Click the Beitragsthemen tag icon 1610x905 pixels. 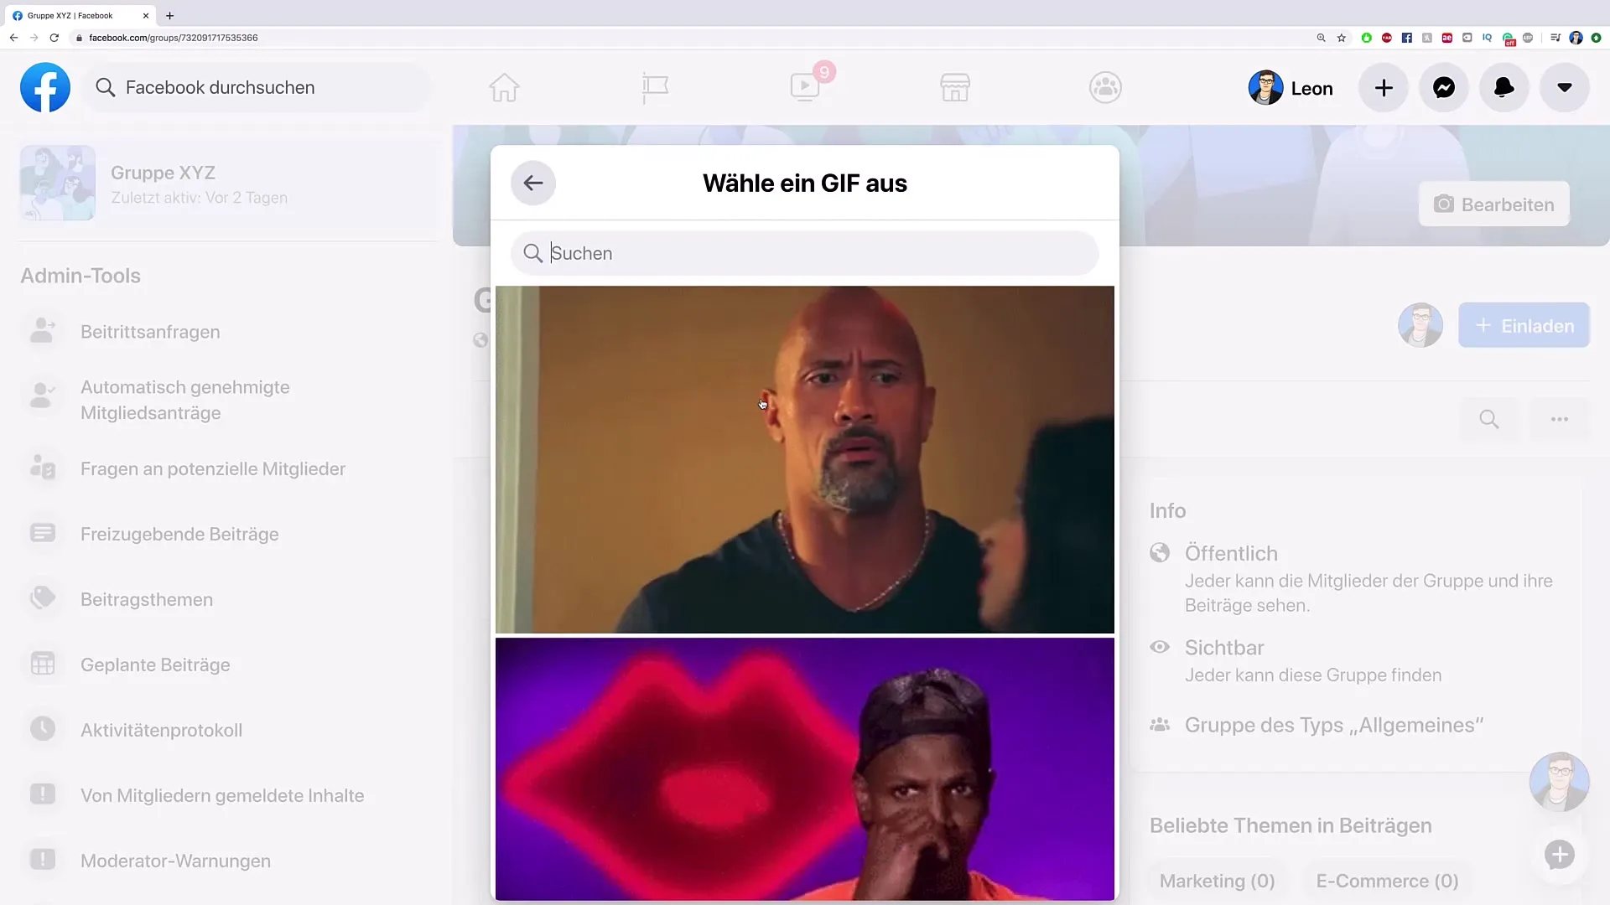pyautogui.click(x=43, y=598)
